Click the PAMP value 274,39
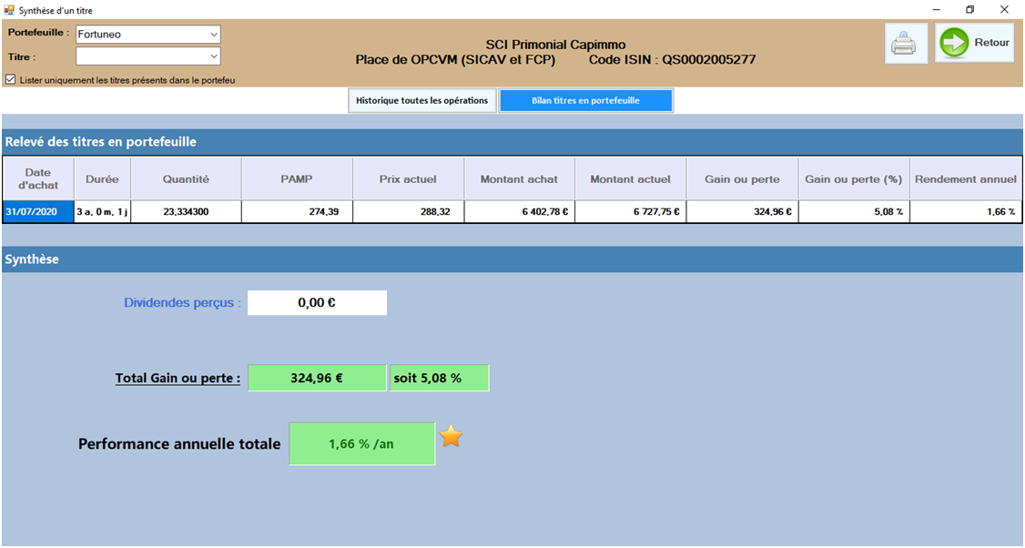Viewport: 1025px width, 548px height. (297, 212)
